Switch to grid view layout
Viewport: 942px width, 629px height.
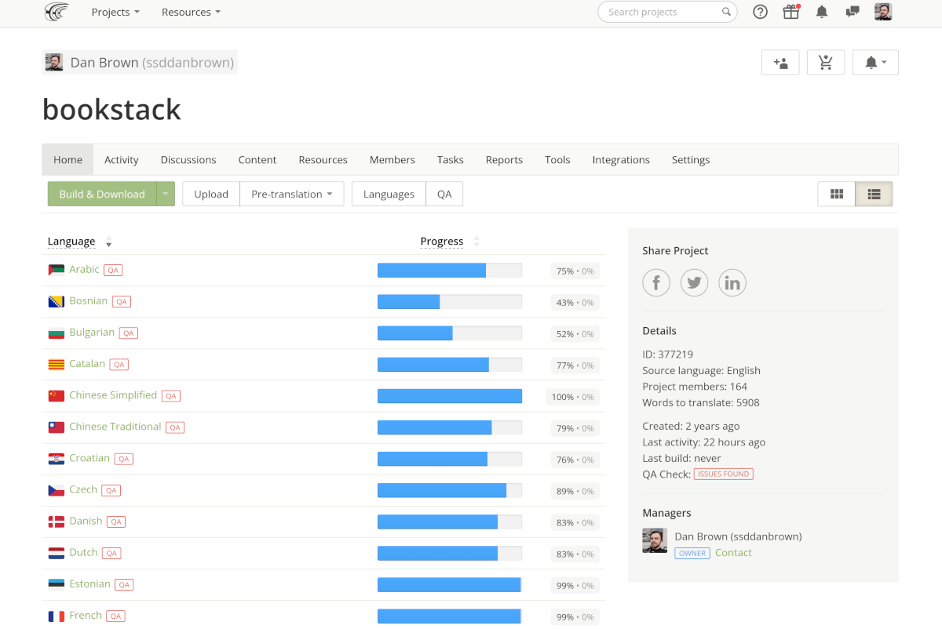[x=836, y=194]
